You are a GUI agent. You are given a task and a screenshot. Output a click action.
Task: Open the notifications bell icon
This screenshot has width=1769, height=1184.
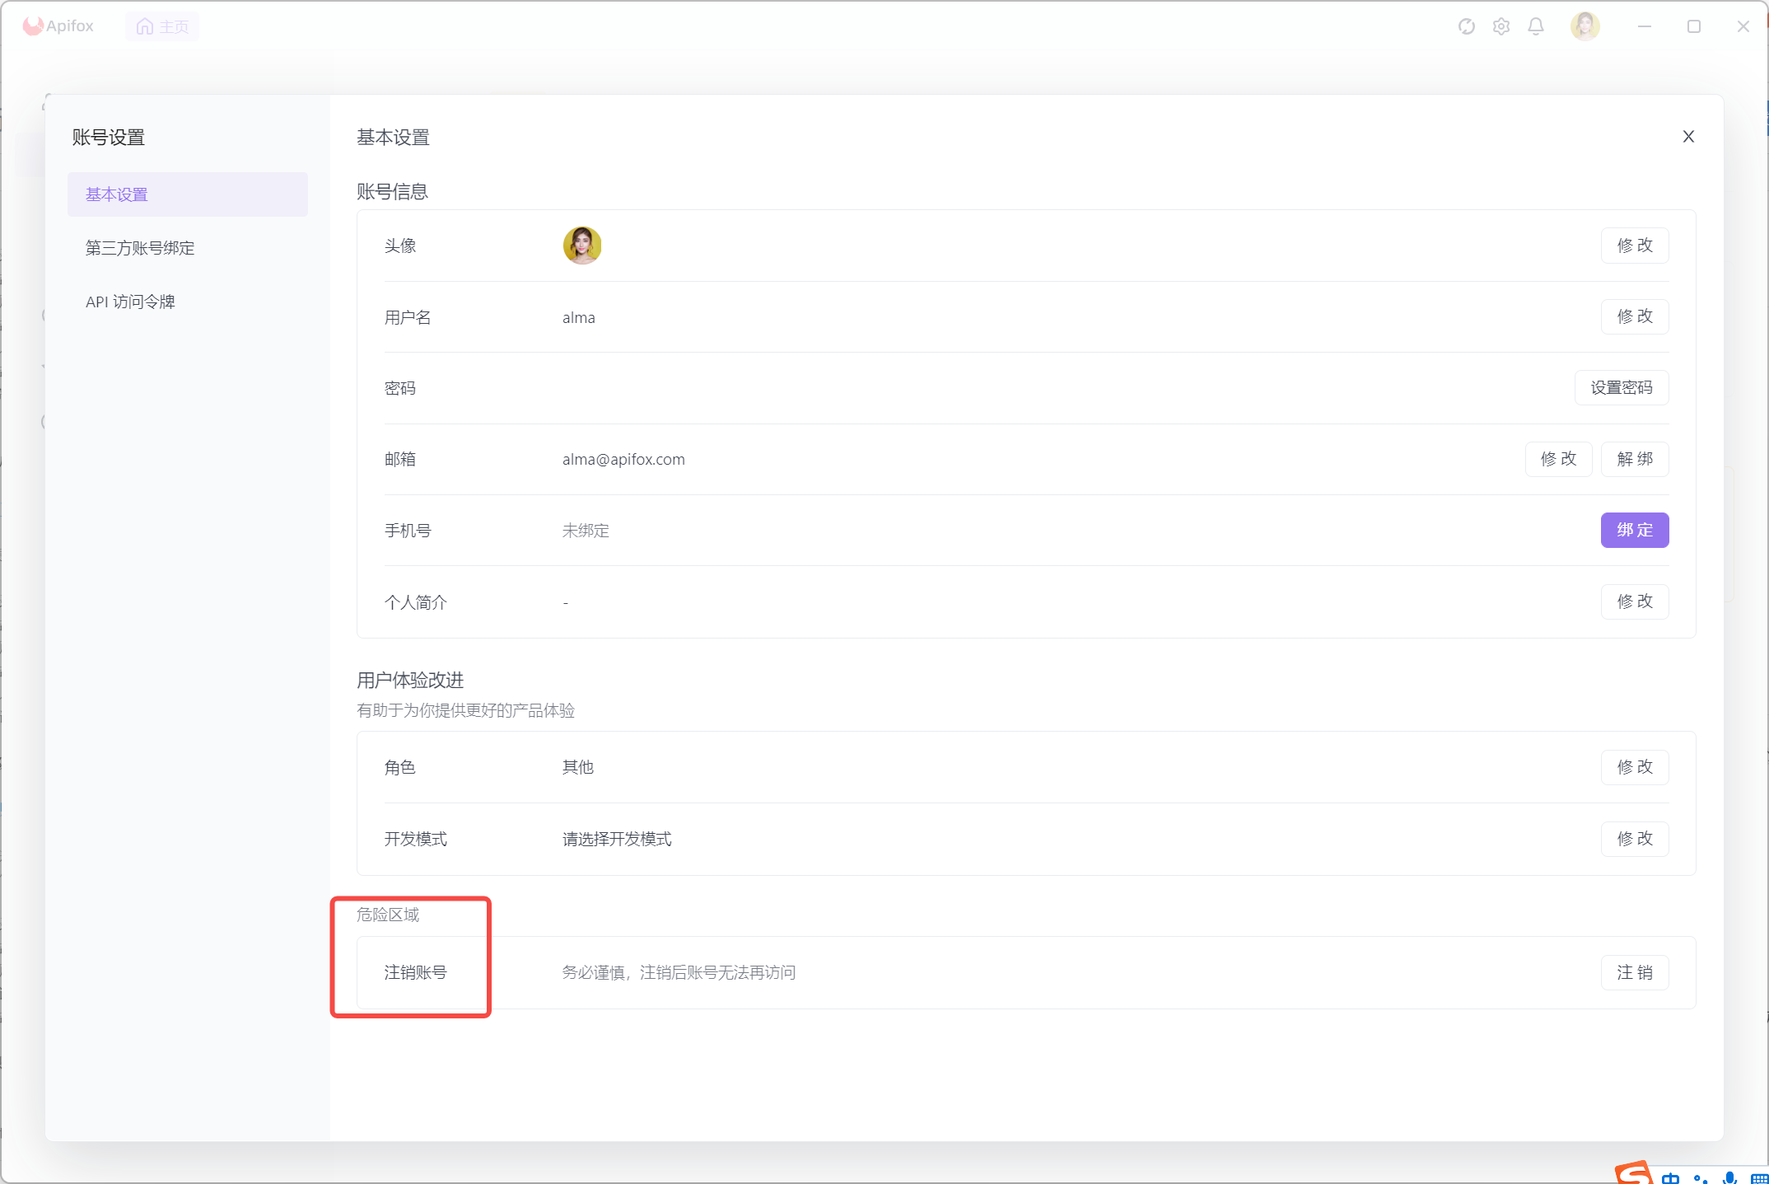[1536, 26]
